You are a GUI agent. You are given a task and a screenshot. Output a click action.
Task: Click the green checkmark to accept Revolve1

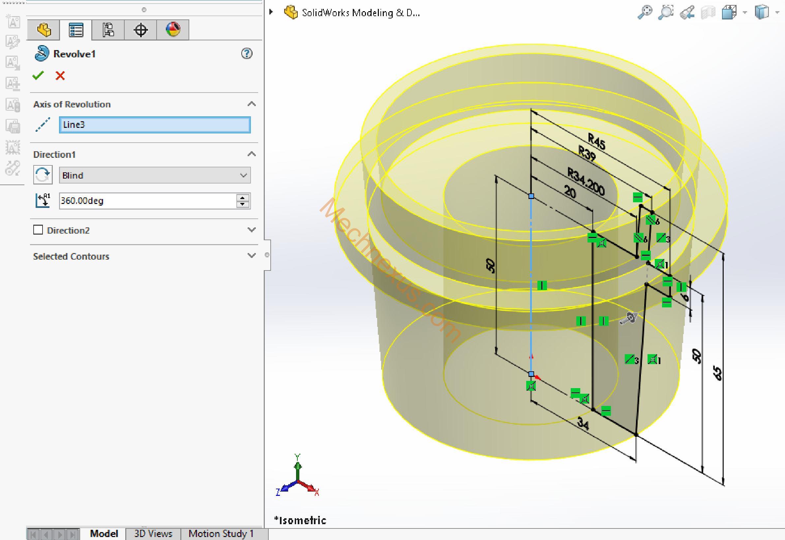click(38, 75)
